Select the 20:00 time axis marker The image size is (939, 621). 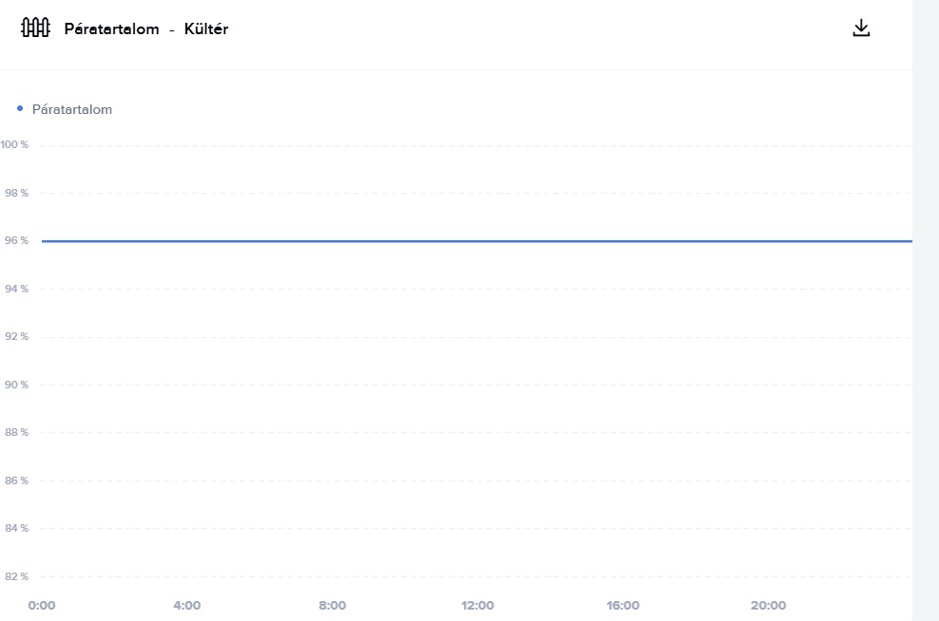(x=768, y=606)
